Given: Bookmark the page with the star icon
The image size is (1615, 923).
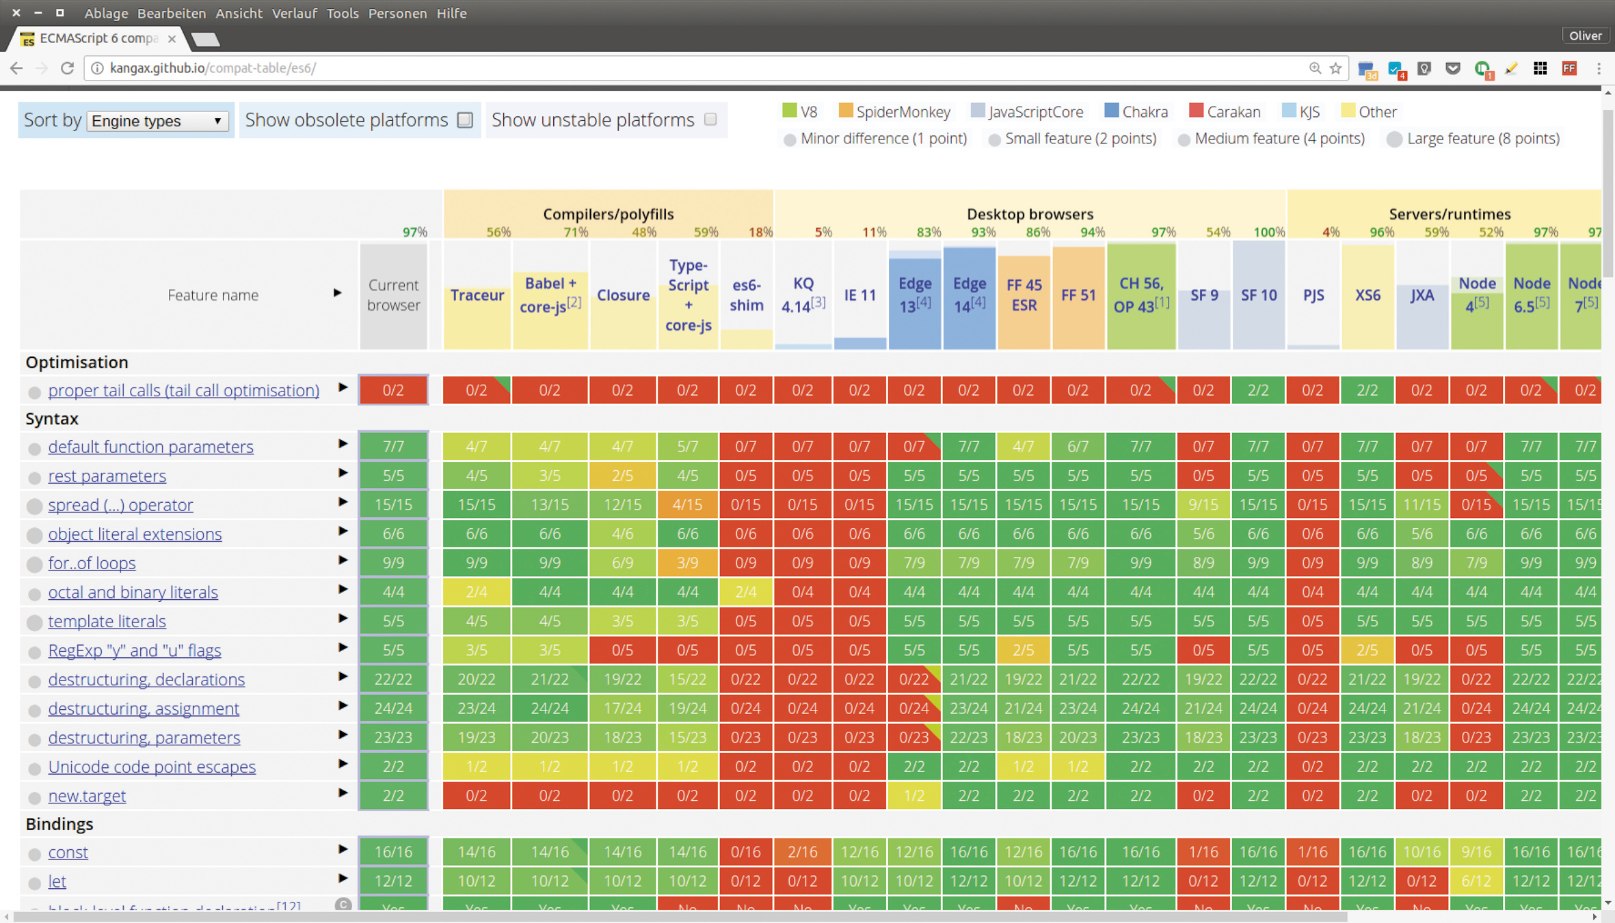Looking at the screenshot, I should click(x=1335, y=68).
